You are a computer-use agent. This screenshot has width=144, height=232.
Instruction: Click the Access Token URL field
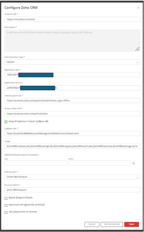coord(73,114)
